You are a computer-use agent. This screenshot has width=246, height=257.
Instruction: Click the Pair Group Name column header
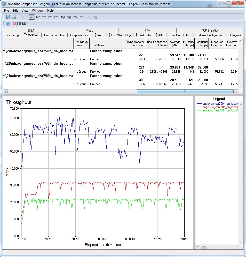click(x=81, y=43)
